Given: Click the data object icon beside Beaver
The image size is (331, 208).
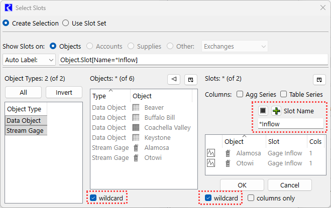Looking at the screenshot, I should coord(136,108).
